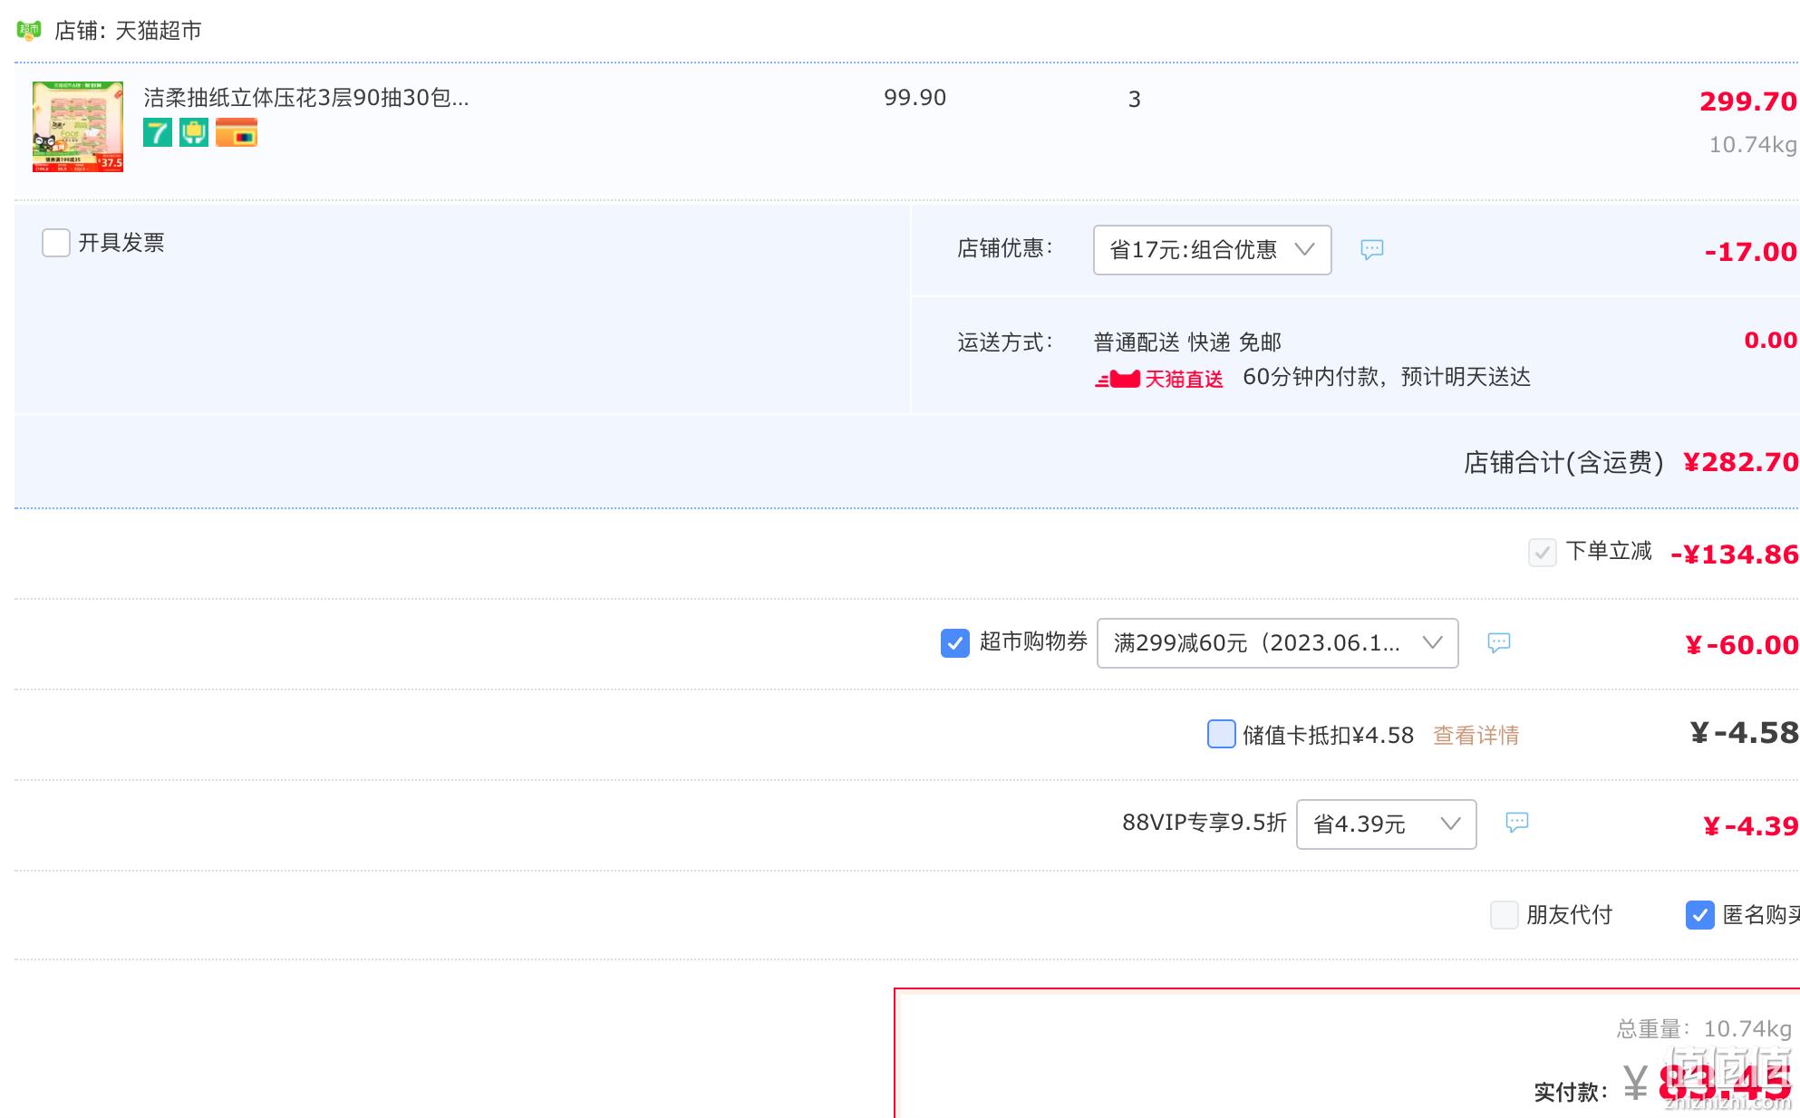Click the unit price 99.90

pyautogui.click(x=915, y=98)
